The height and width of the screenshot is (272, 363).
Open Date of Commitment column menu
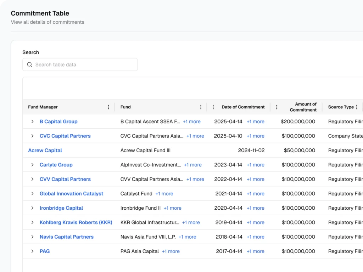[213, 107]
